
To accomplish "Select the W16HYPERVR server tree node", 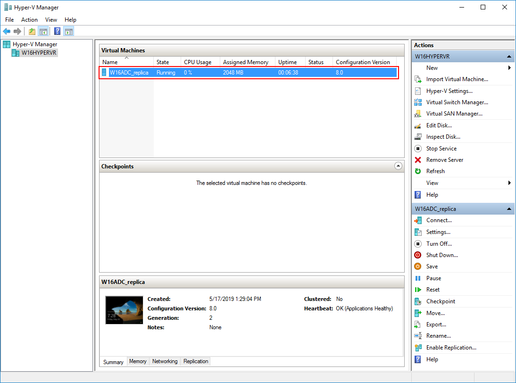I will click(x=39, y=53).
